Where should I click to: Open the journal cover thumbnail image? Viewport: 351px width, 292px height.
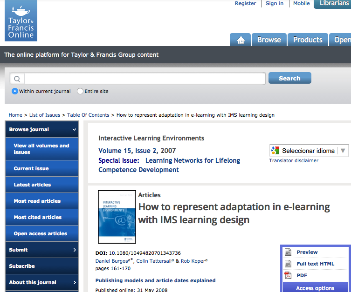pos(117,217)
